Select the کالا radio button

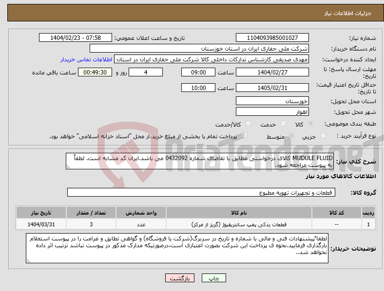click(x=310, y=124)
